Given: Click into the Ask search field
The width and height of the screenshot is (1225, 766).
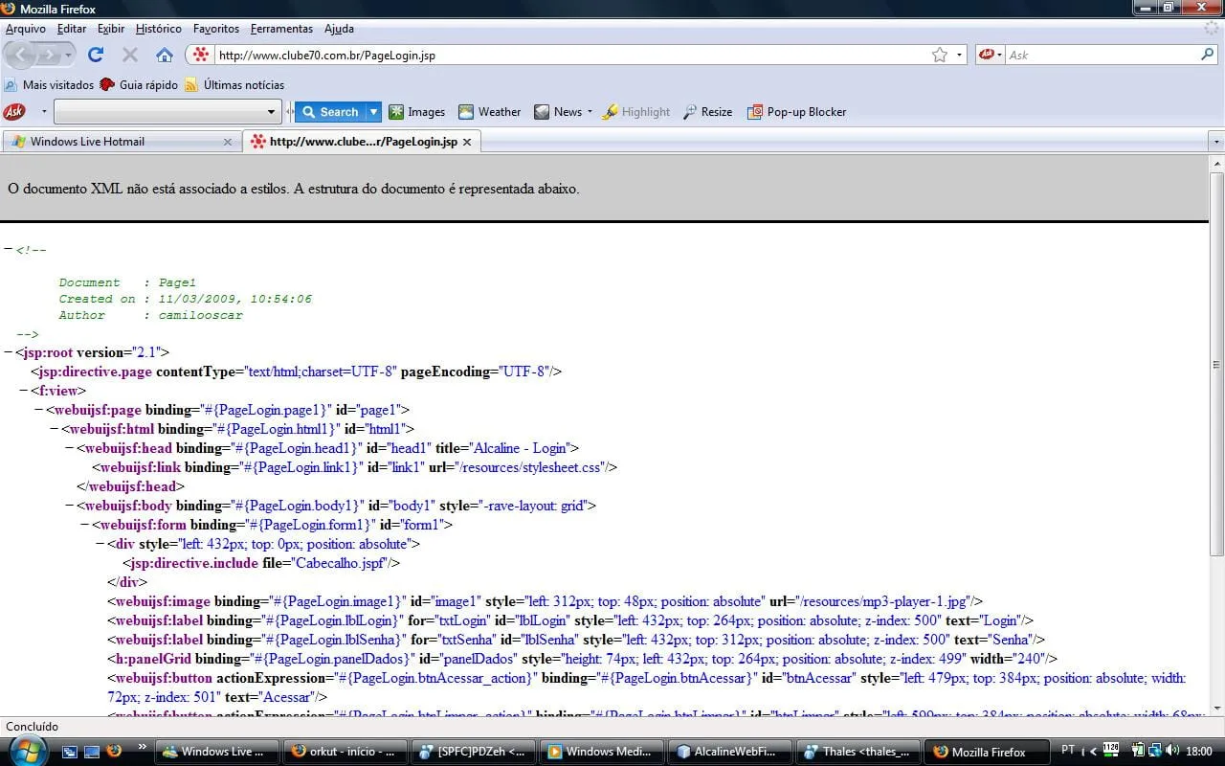Looking at the screenshot, I should point(1101,55).
